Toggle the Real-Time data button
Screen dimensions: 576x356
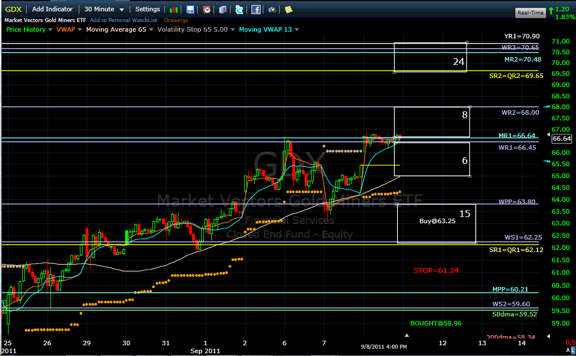coord(531,13)
